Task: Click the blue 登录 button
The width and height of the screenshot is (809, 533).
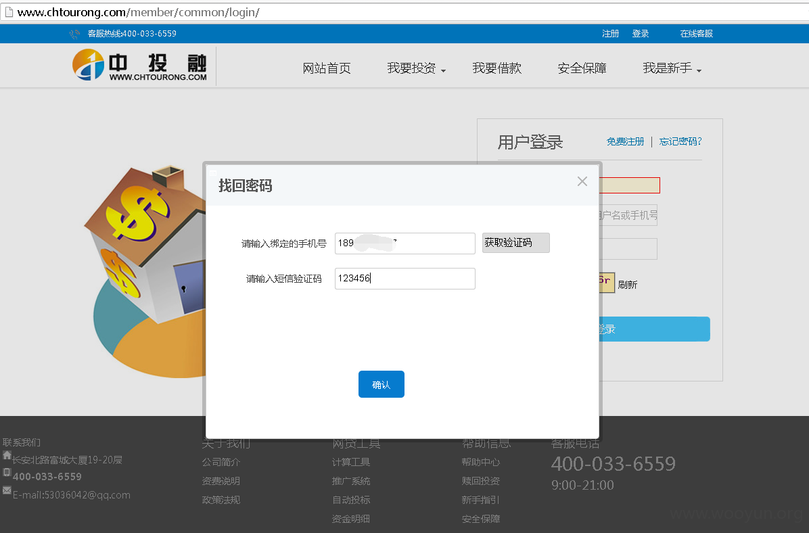Action: coord(654,329)
